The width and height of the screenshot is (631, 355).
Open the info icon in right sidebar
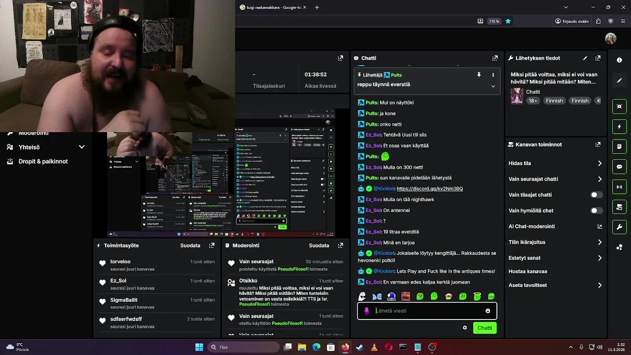[x=619, y=60]
